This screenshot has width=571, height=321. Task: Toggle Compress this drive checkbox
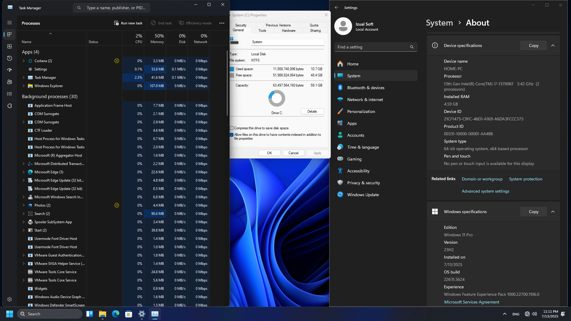(x=232, y=128)
